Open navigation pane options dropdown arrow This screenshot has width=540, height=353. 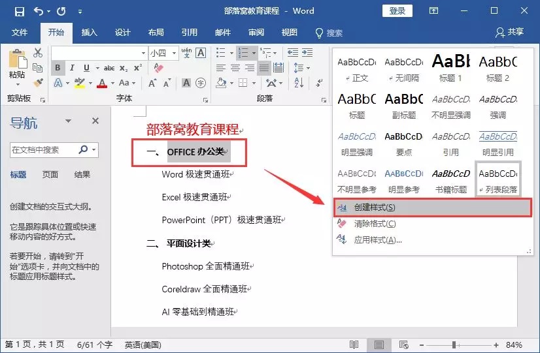click(x=68, y=121)
